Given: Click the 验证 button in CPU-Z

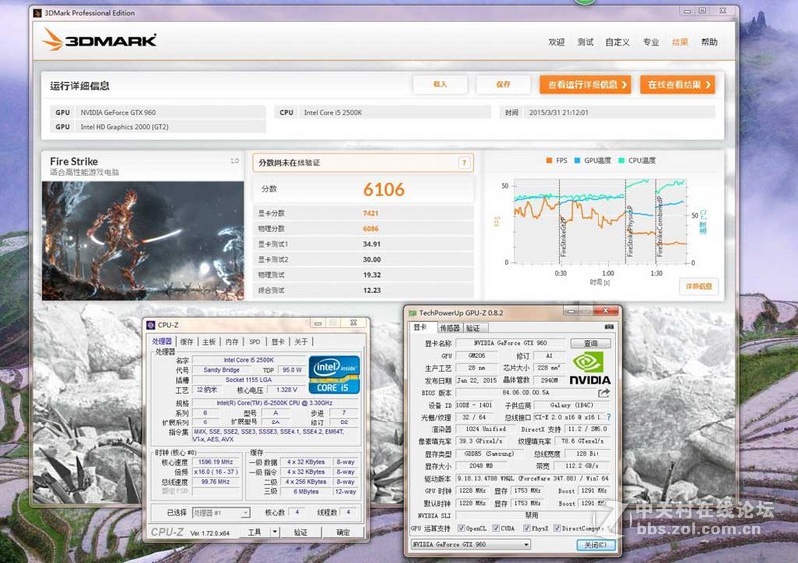Looking at the screenshot, I should (301, 532).
